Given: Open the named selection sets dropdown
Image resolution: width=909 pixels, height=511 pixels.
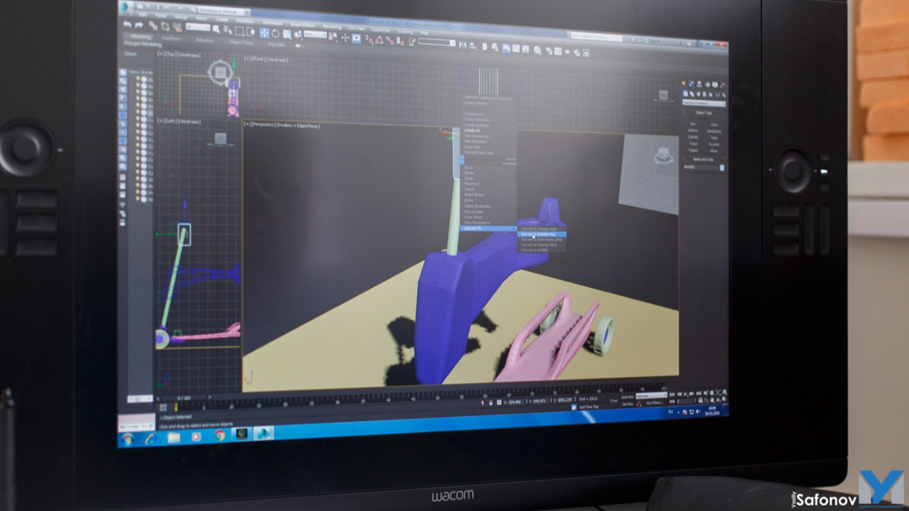Looking at the screenshot, I should (437, 43).
